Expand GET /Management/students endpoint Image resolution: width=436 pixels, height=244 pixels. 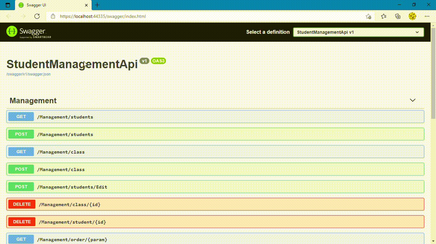[x=215, y=117]
